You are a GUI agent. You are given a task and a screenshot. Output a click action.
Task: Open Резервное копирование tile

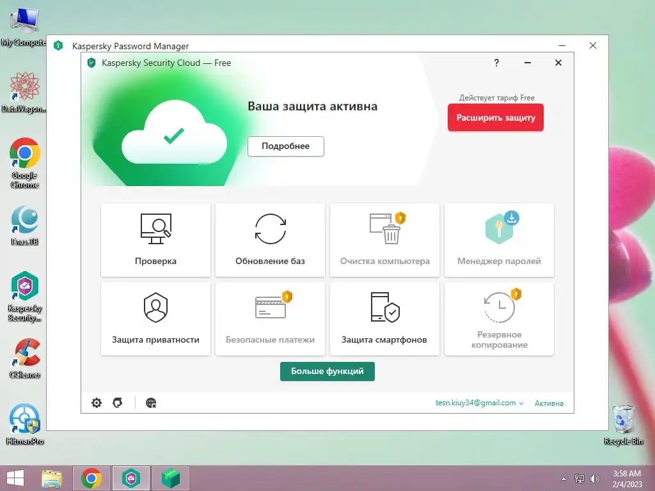pos(499,319)
